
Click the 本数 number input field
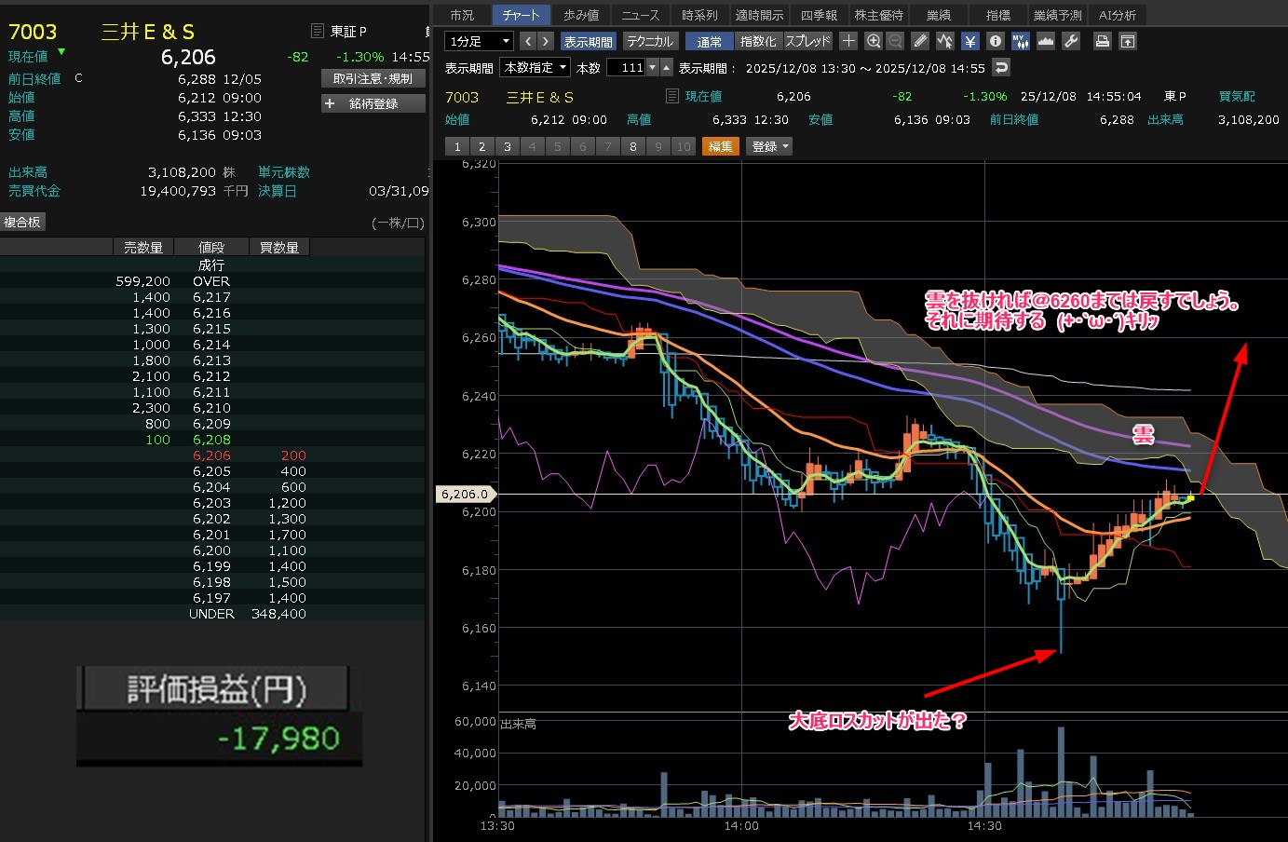pos(626,67)
